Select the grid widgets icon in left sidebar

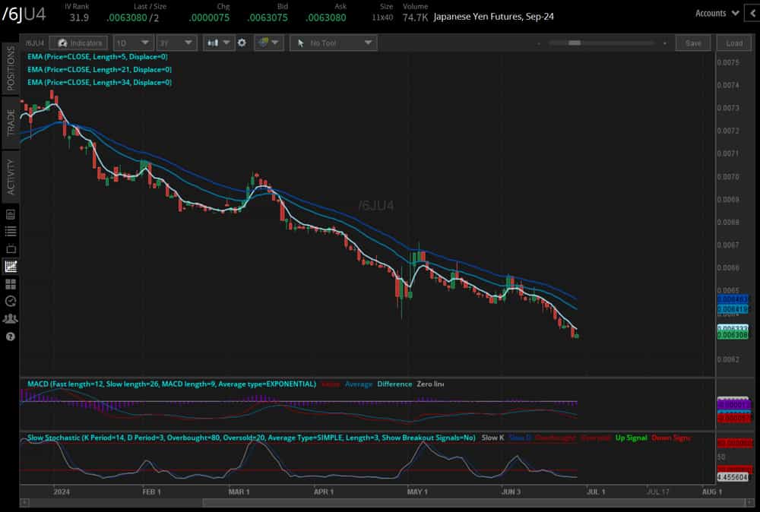click(x=9, y=283)
